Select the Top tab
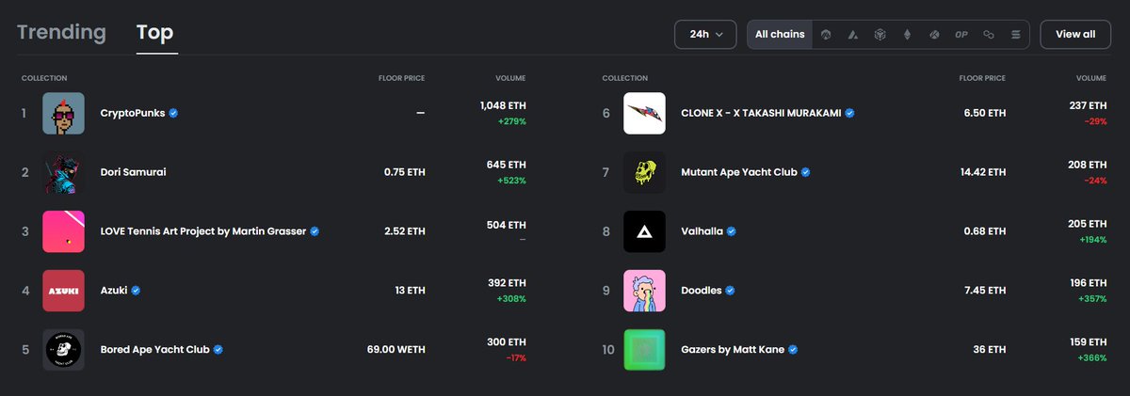This screenshot has height=396, width=1130. pos(154,32)
